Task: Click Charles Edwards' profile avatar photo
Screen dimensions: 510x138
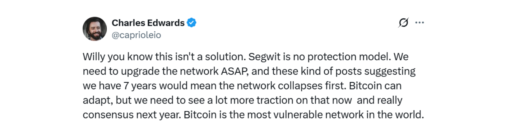Action: tap(95, 29)
